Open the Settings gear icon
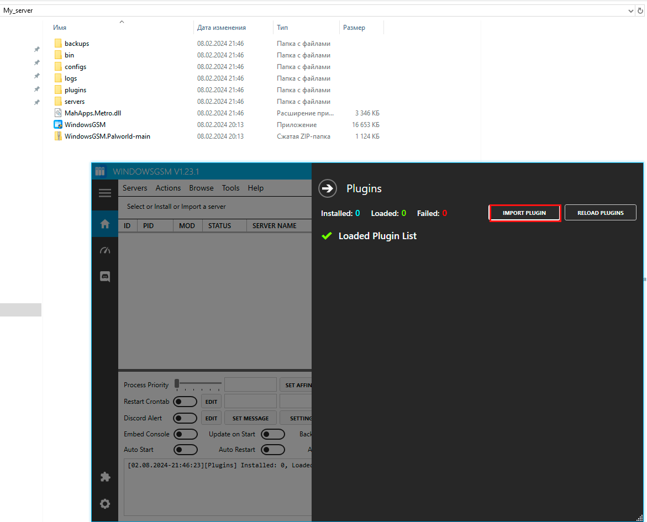The height and width of the screenshot is (522, 647). click(105, 503)
